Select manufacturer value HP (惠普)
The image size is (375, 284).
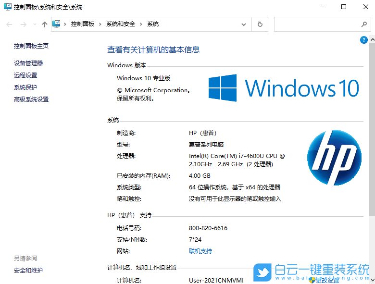(x=202, y=133)
